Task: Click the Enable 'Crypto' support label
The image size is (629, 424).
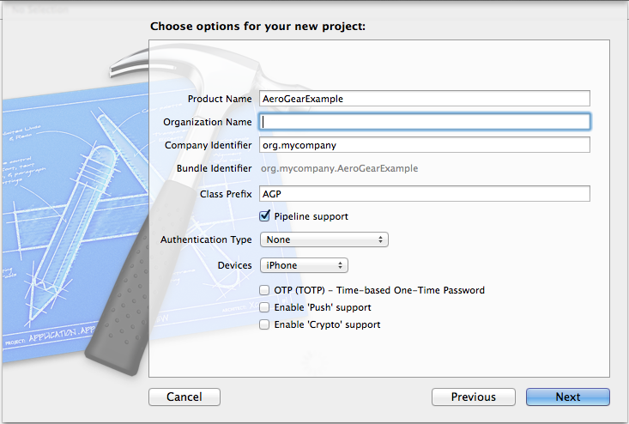Action: [327, 324]
